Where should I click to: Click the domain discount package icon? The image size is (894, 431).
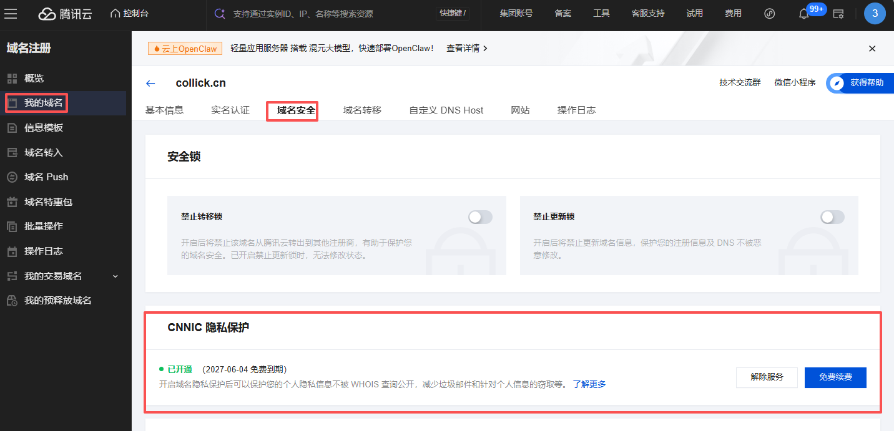click(x=12, y=202)
